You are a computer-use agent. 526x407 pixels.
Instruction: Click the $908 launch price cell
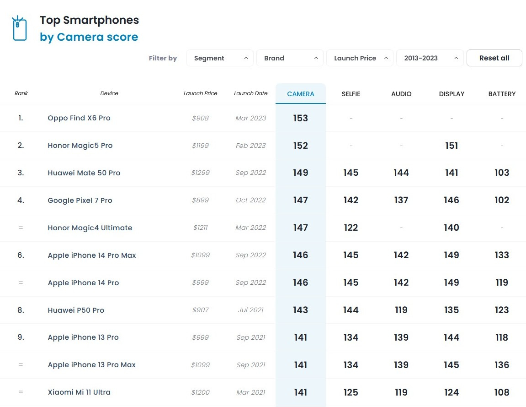pyautogui.click(x=200, y=118)
